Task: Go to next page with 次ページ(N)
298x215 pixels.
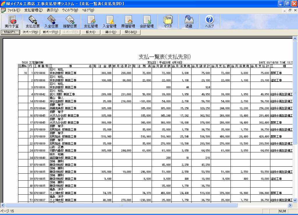Action: coord(30,32)
